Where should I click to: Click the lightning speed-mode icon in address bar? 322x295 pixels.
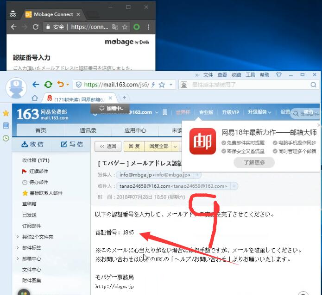click(153, 85)
